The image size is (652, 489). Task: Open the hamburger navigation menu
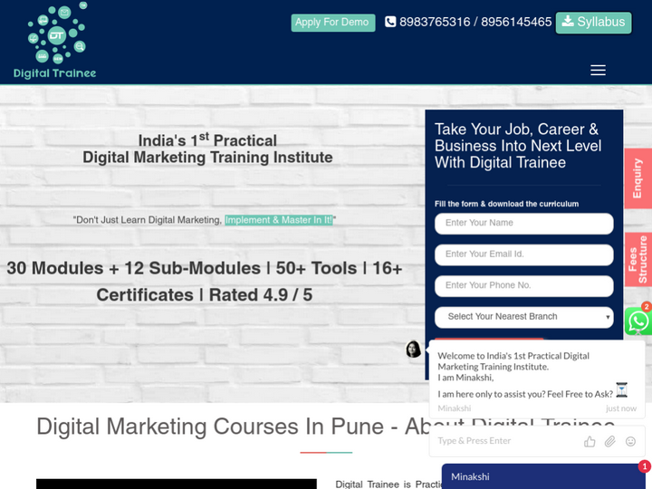click(x=598, y=70)
